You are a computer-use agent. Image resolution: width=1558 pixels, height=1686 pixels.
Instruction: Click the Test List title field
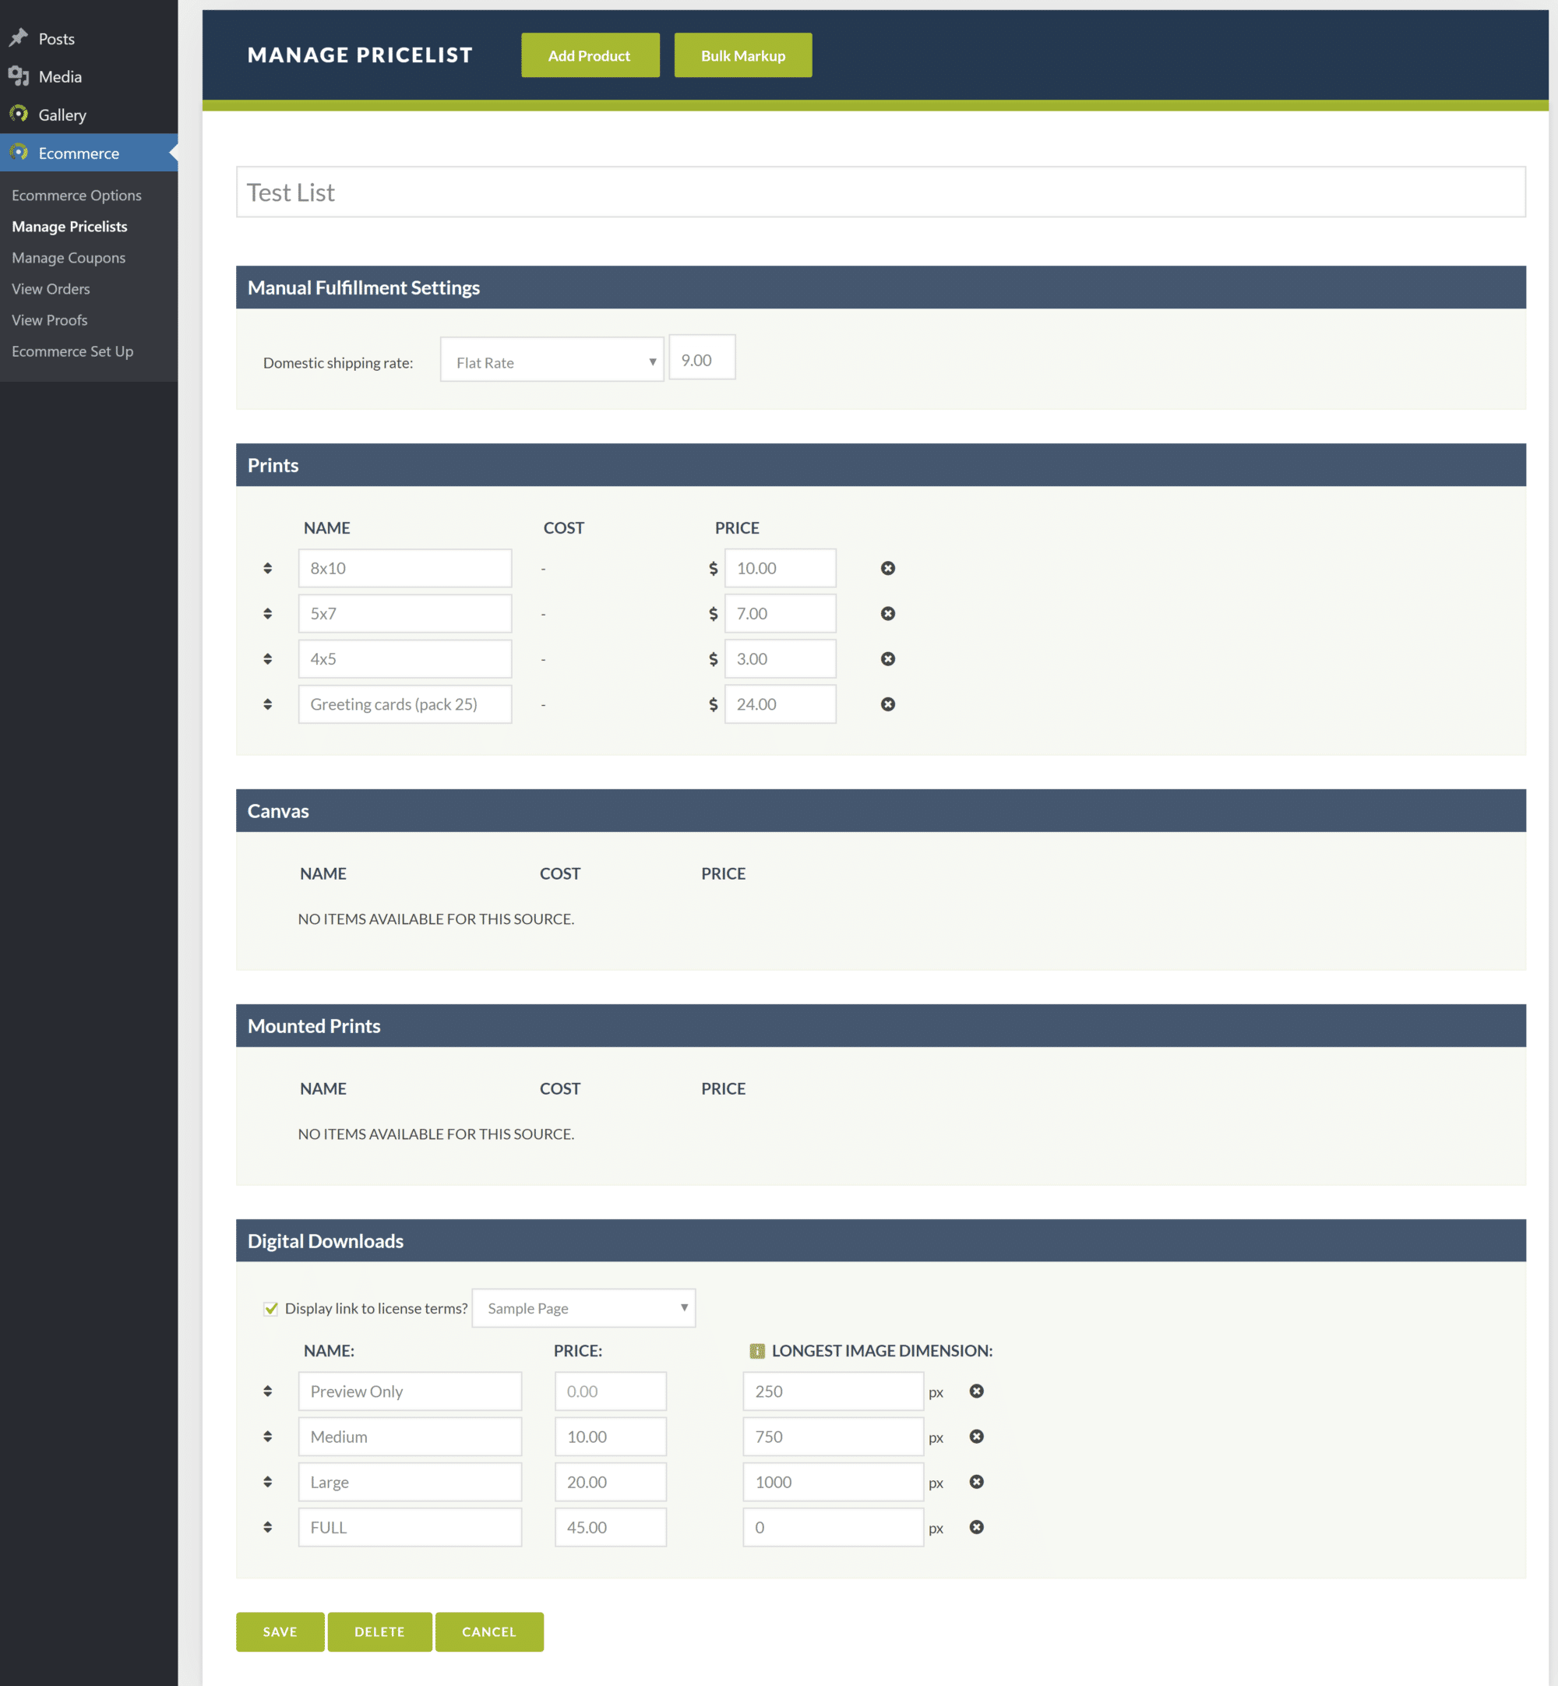pos(881,192)
